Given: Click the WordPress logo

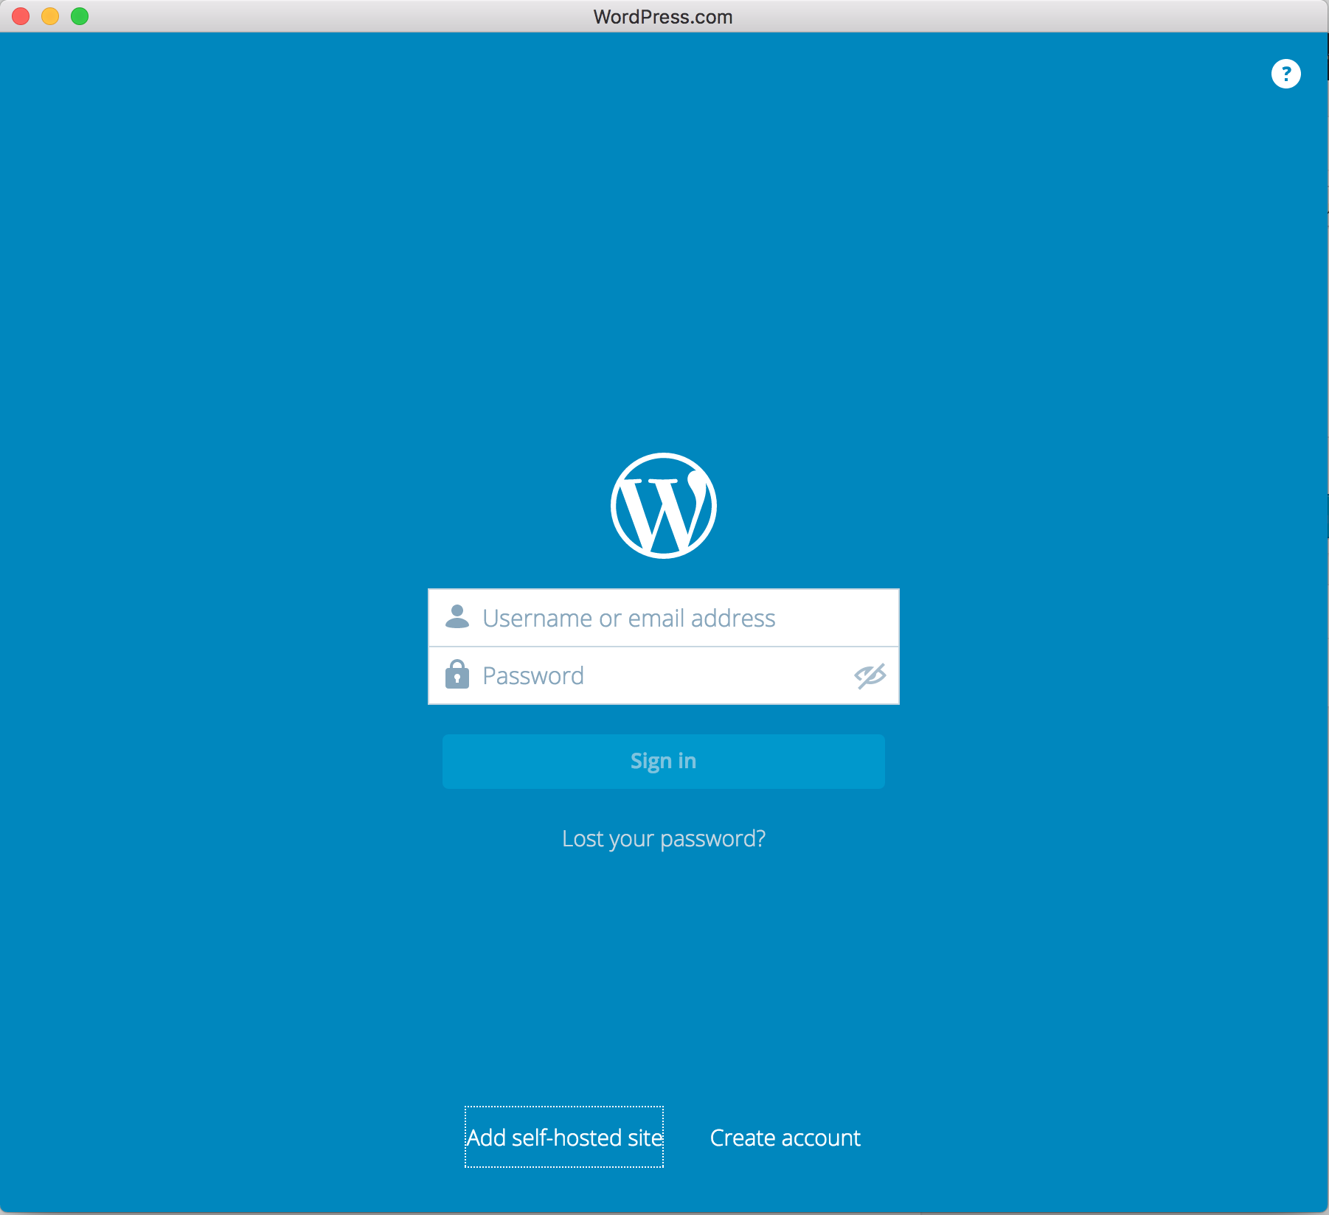Looking at the screenshot, I should pyautogui.click(x=663, y=506).
